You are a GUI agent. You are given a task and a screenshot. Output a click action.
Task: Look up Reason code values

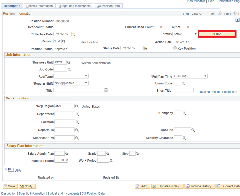(64, 42)
